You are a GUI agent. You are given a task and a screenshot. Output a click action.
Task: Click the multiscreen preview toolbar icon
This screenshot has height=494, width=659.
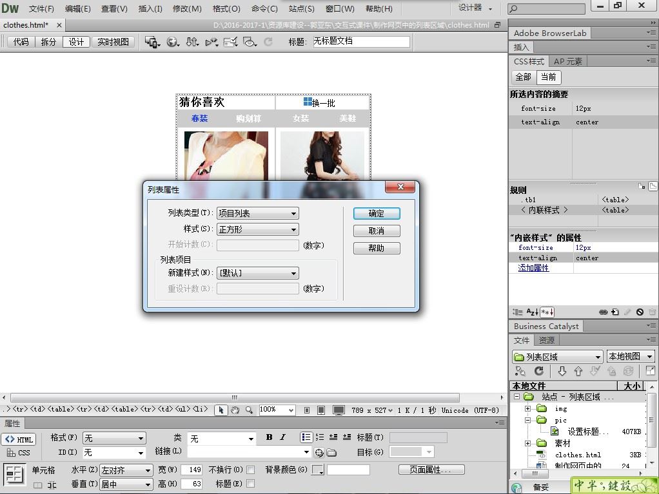pos(152,42)
